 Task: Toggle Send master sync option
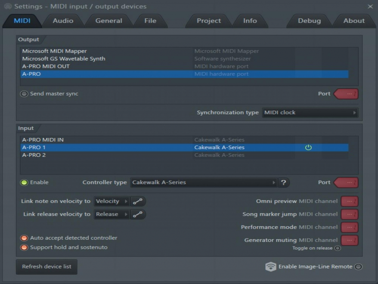tap(24, 94)
